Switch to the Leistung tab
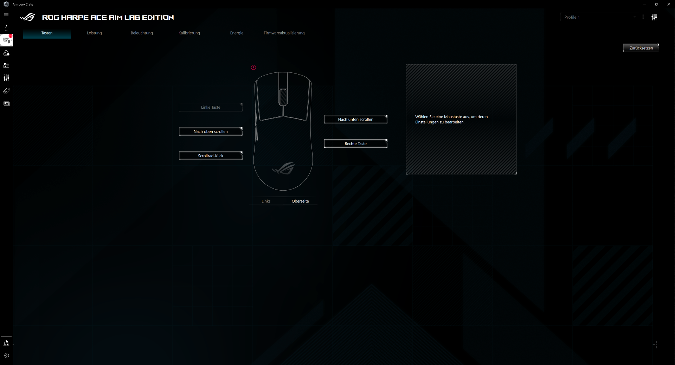The image size is (675, 365). (x=94, y=33)
